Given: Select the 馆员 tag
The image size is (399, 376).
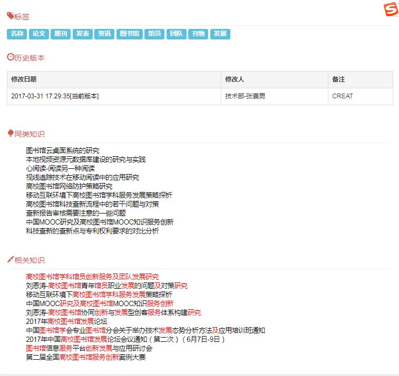Looking at the screenshot, I should 154,34.
